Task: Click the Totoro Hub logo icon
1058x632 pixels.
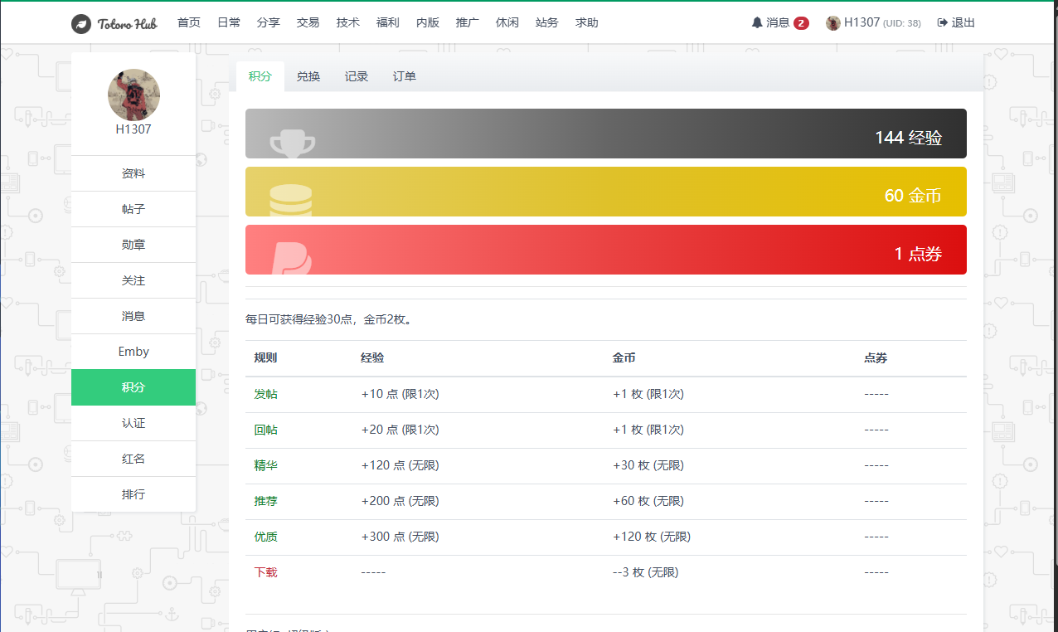Action: (80, 23)
